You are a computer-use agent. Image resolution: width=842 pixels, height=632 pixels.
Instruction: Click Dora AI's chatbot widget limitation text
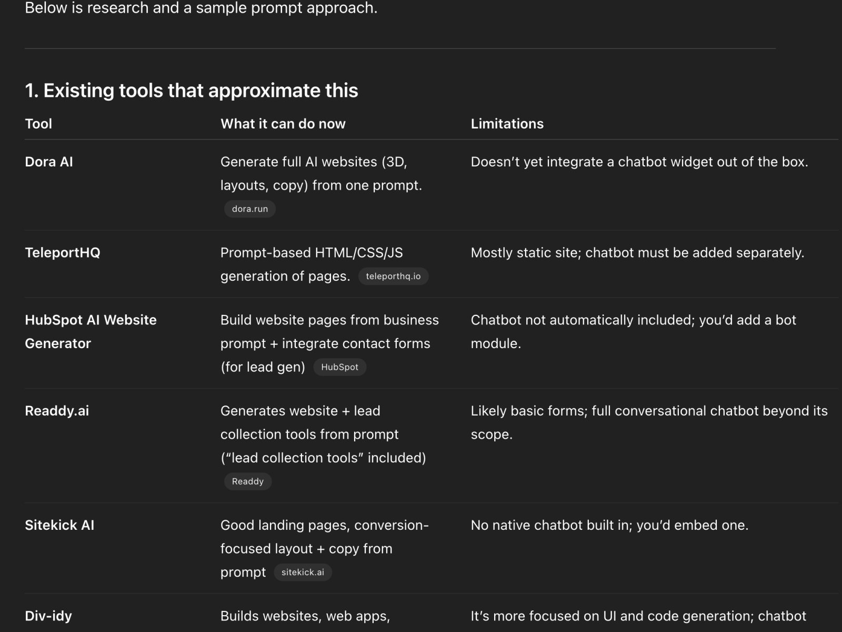639,162
